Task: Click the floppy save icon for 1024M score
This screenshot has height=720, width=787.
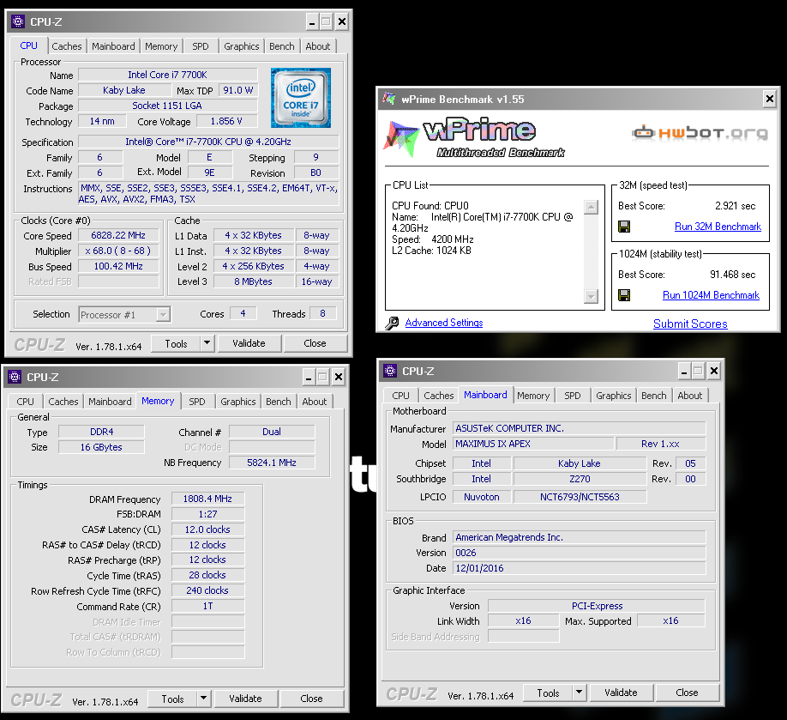Action: point(624,295)
